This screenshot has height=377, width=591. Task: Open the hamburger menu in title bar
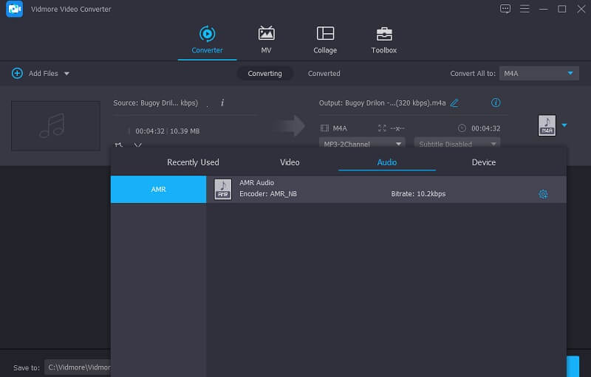coord(525,9)
